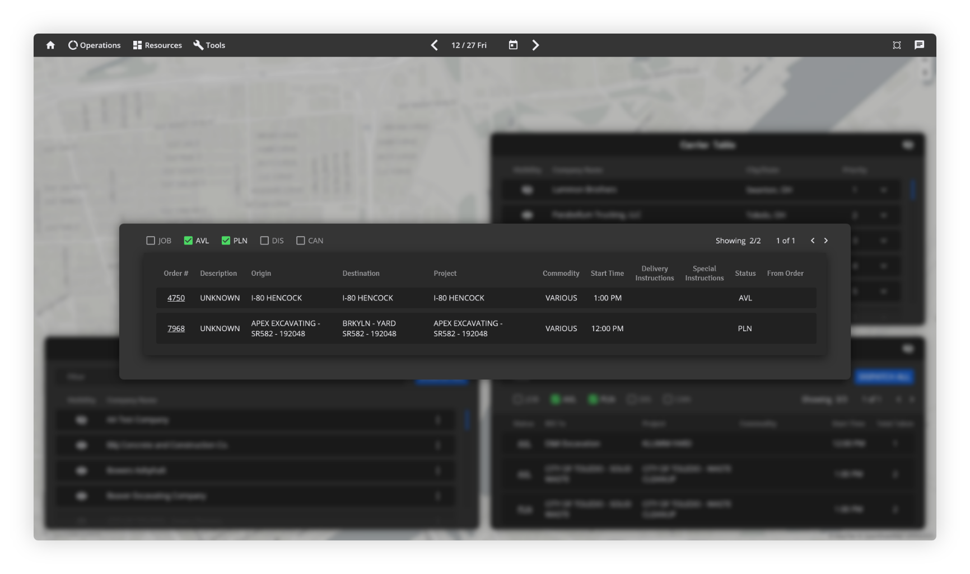Go to the Home icon
The width and height of the screenshot is (970, 574).
click(50, 45)
